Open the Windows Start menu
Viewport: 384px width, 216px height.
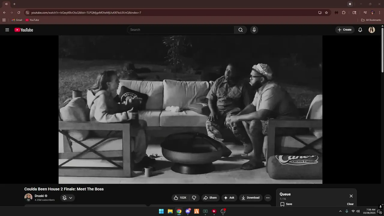pos(161,211)
